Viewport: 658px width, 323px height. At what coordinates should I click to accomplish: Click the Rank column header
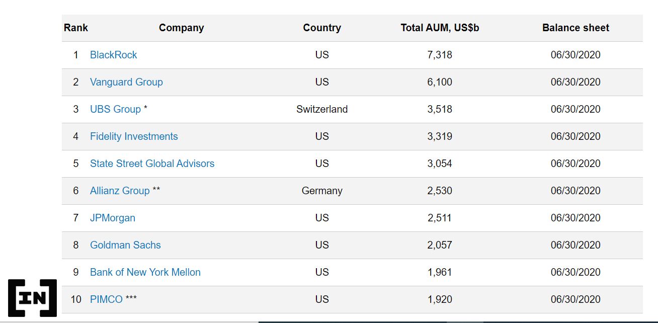76,28
